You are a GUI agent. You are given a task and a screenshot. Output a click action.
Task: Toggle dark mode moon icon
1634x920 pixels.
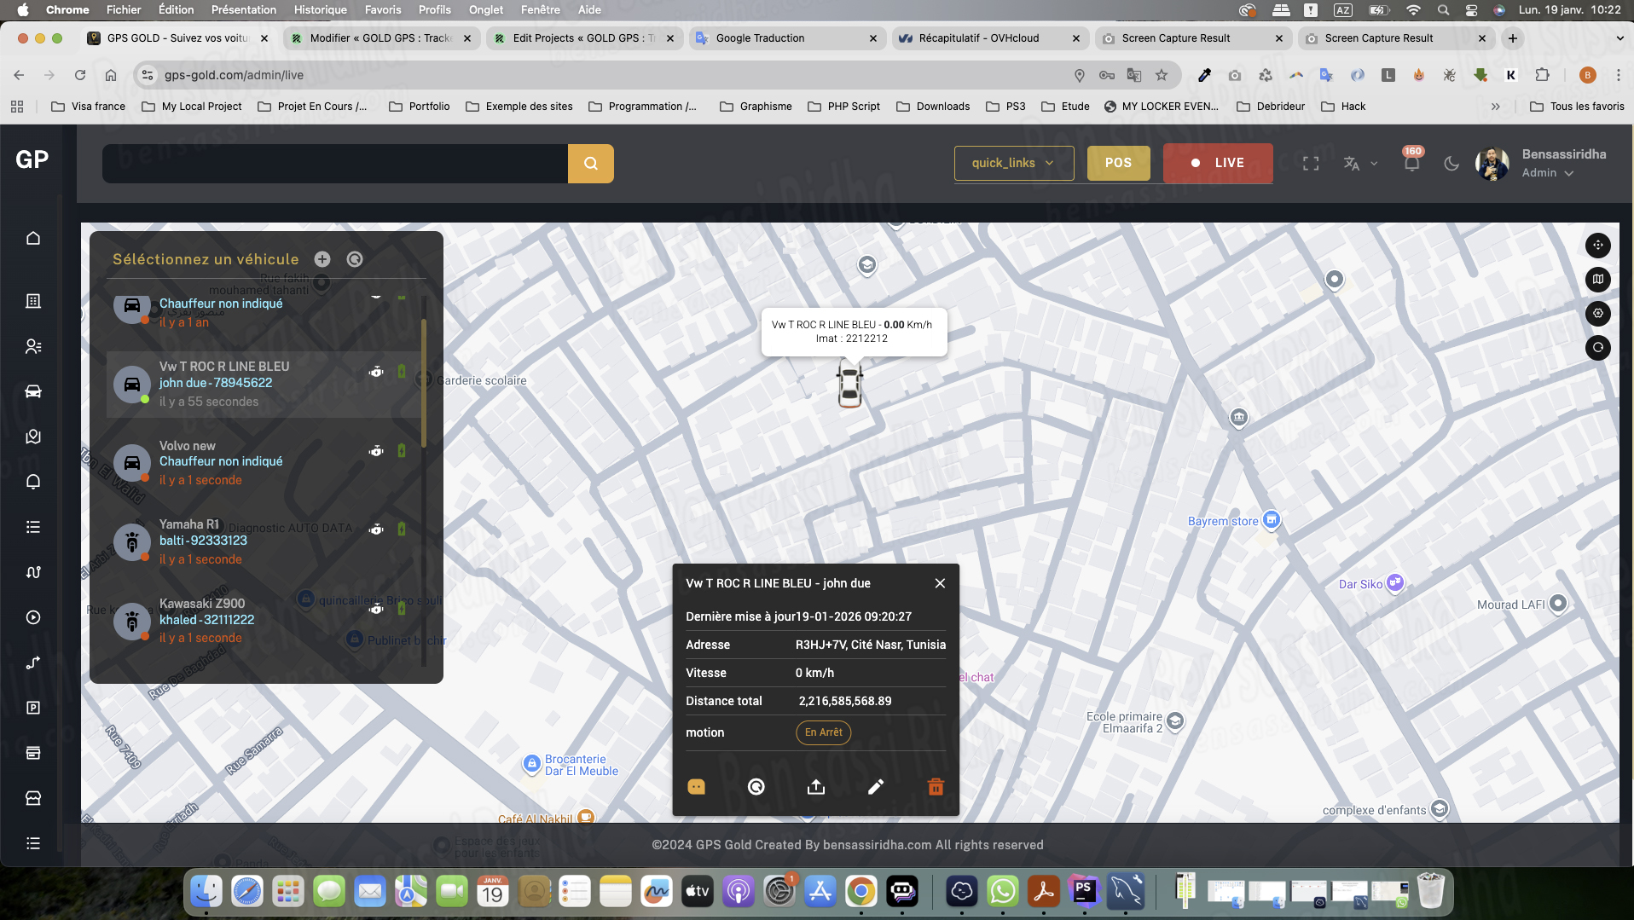tap(1451, 163)
